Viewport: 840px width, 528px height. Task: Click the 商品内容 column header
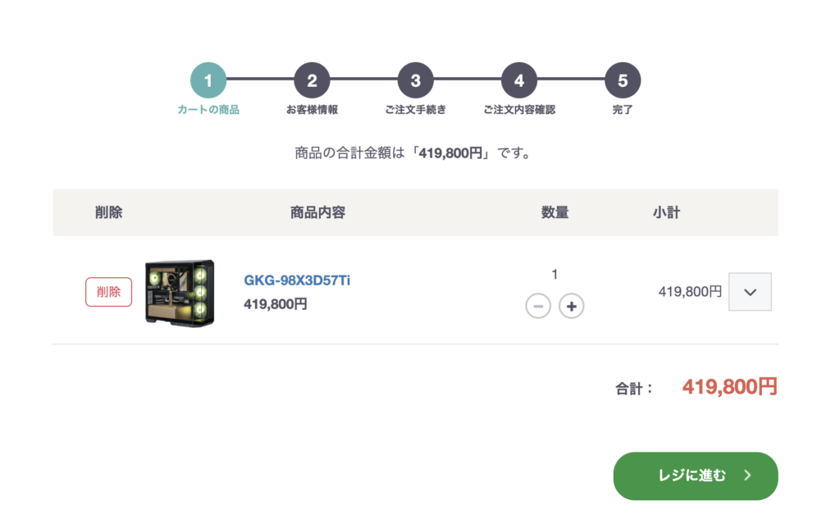tap(317, 213)
